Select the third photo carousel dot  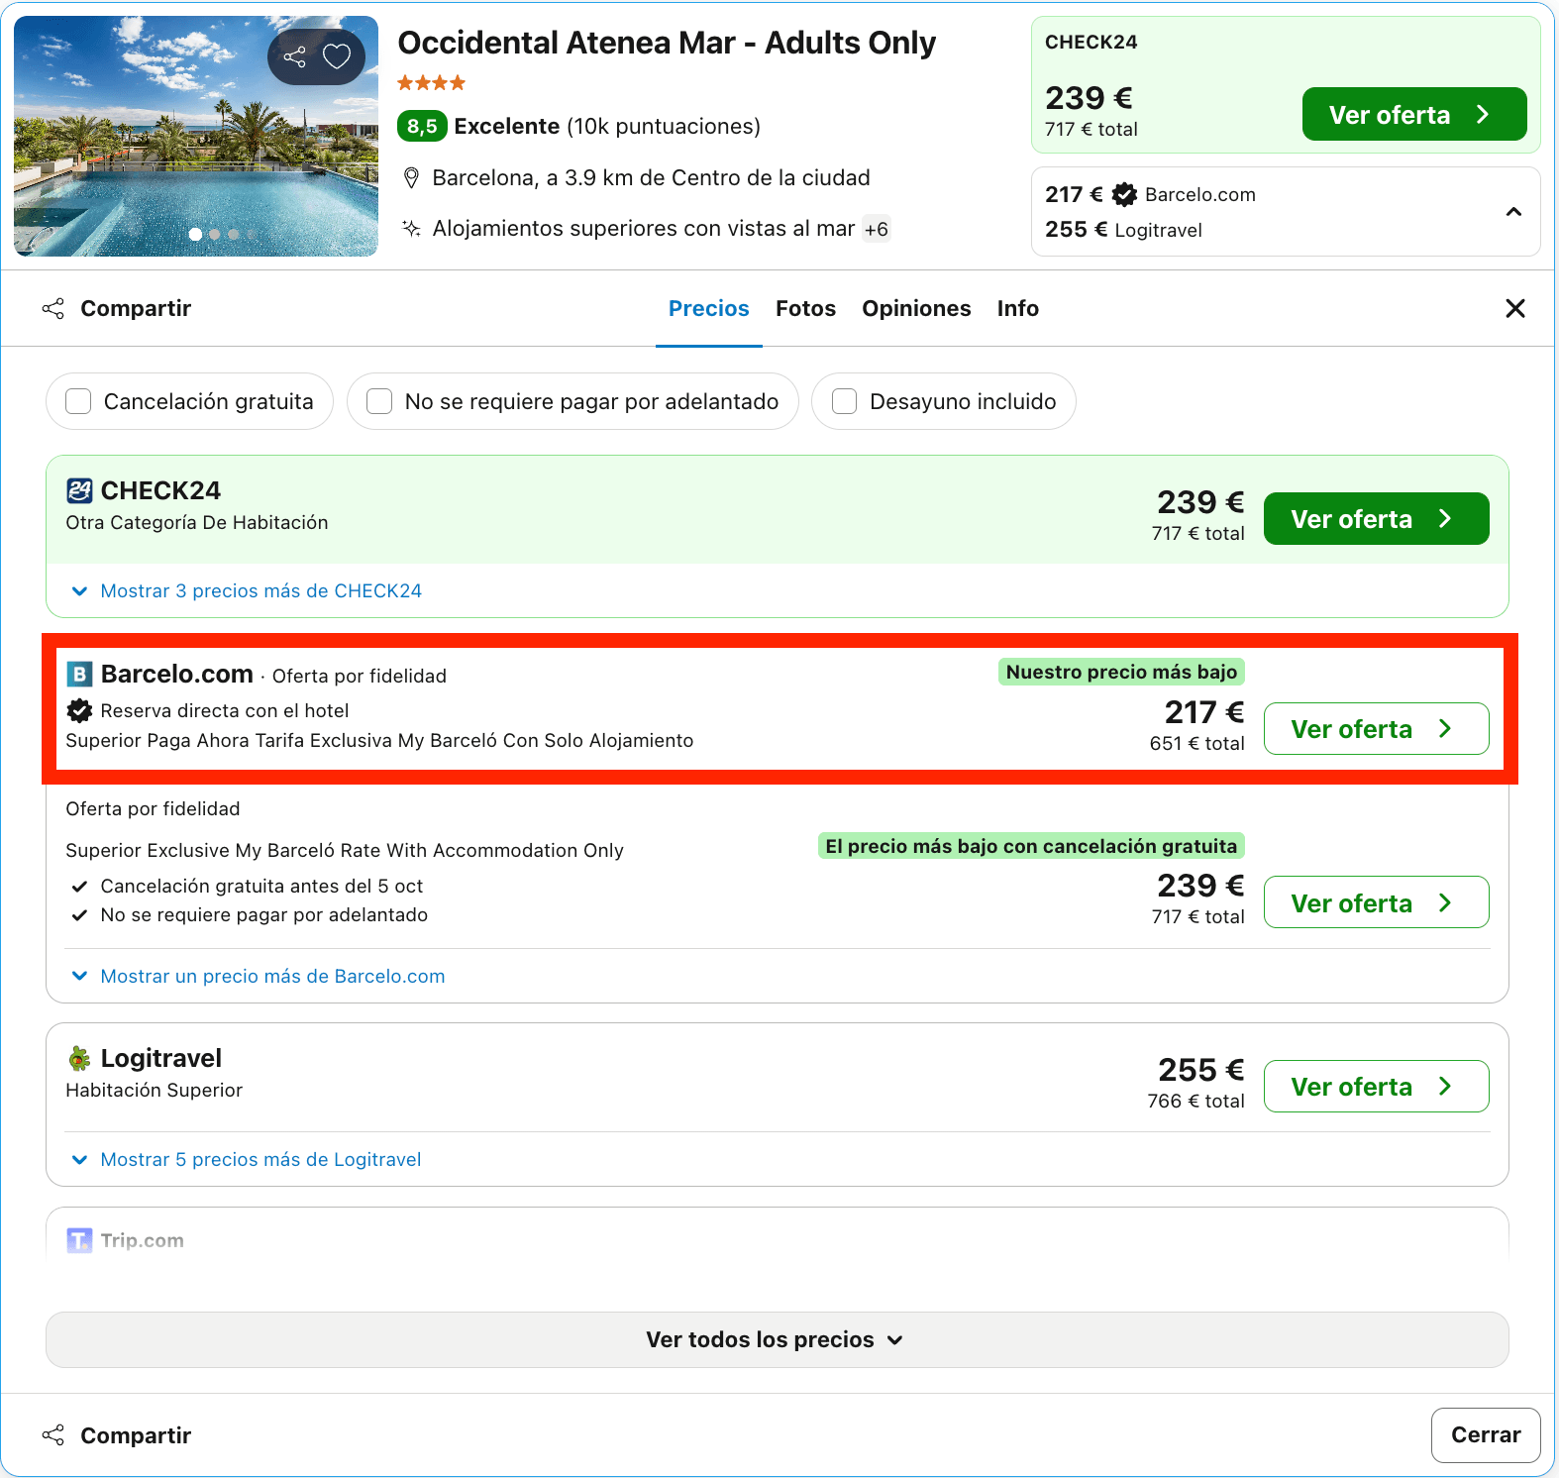(234, 235)
